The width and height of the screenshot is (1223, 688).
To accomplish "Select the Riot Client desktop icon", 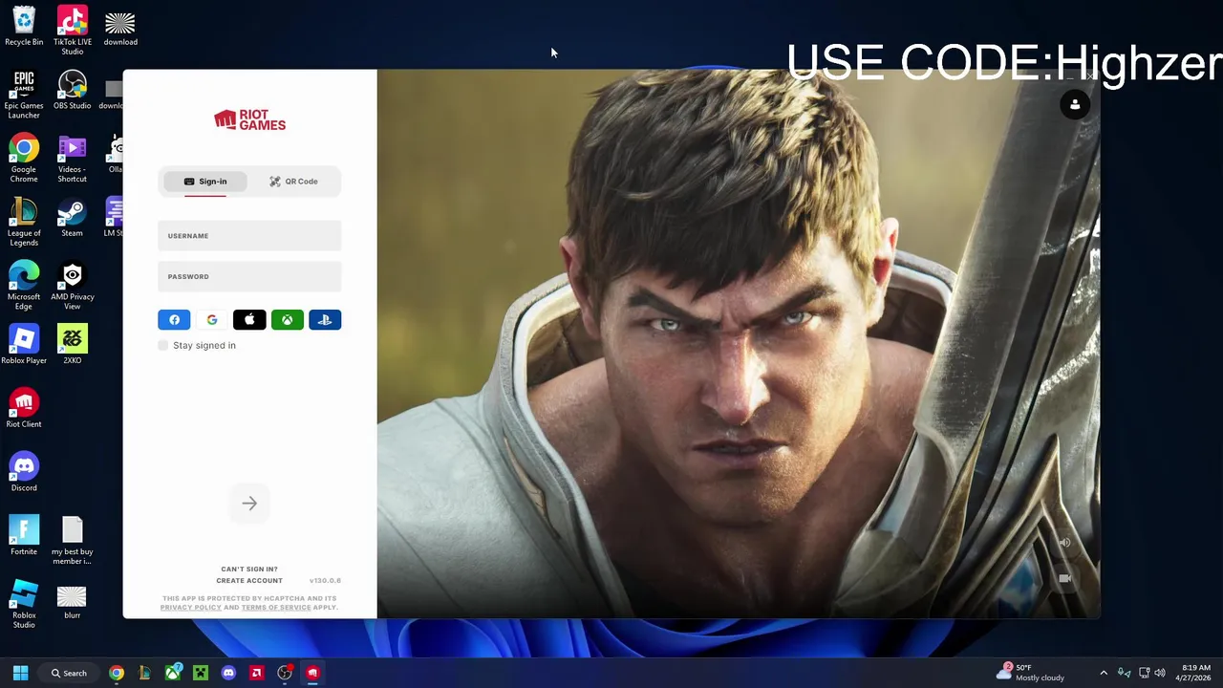I will tap(24, 409).
